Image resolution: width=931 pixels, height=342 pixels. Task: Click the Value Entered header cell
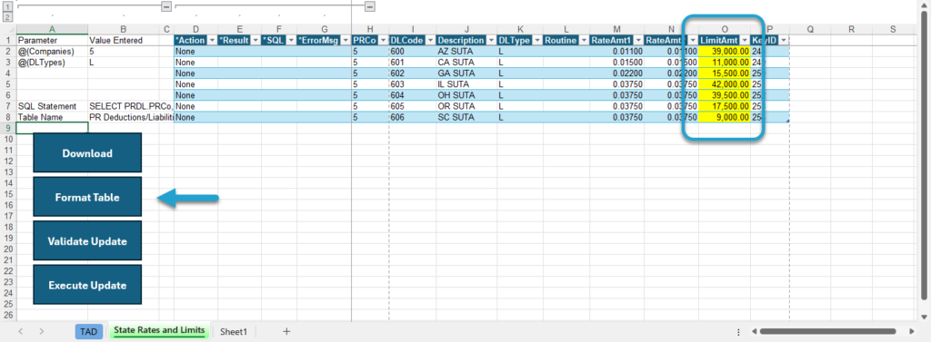tap(124, 40)
